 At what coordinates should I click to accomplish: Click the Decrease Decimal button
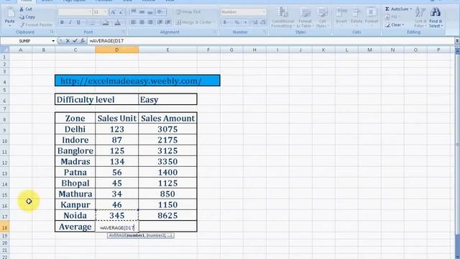click(x=263, y=22)
